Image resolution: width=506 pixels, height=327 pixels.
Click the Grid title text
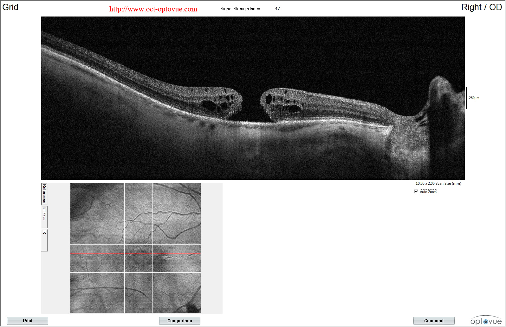(10, 7)
